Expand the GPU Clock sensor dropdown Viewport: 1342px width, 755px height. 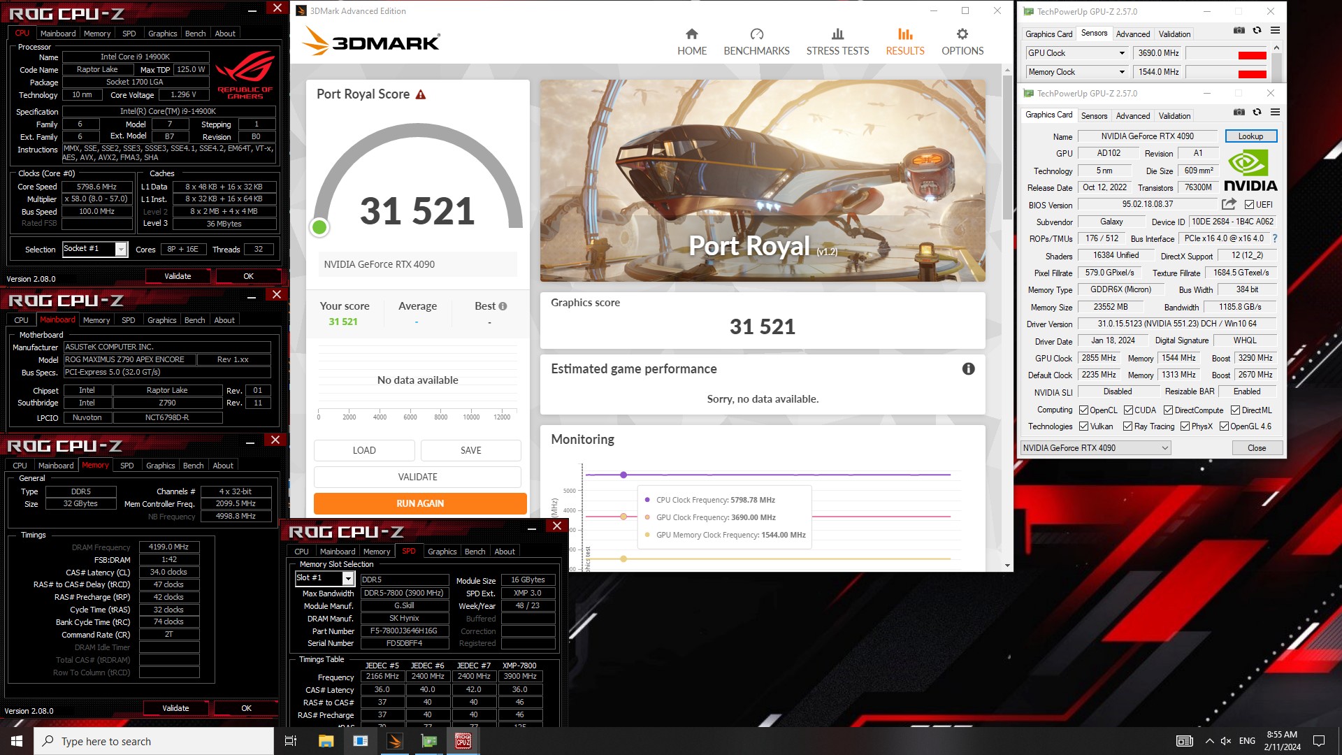[1122, 53]
